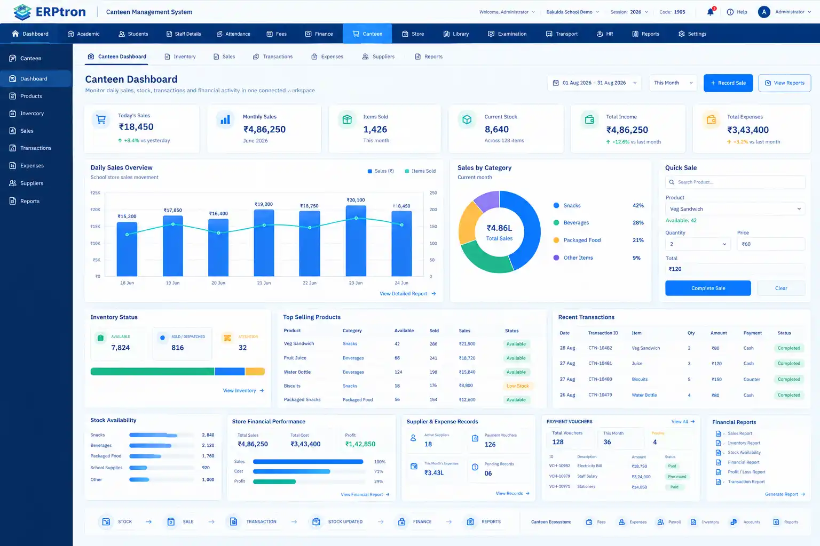Click the Accounts icon in Canteen Ecosystem
The image size is (820, 546).
pos(734,522)
